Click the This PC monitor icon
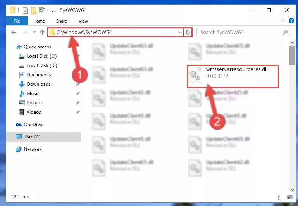This screenshot has height=206, width=298. point(19,137)
